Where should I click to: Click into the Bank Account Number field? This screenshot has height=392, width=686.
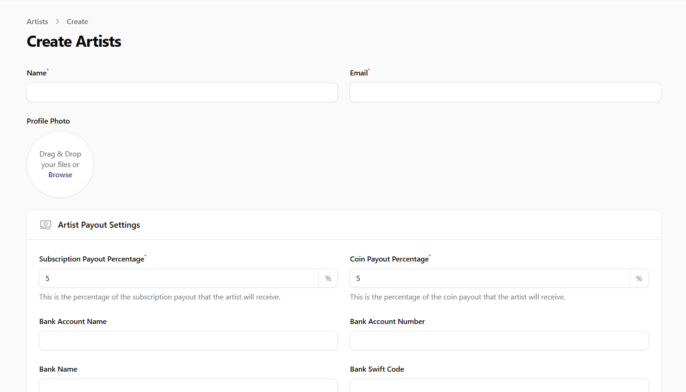tap(499, 341)
